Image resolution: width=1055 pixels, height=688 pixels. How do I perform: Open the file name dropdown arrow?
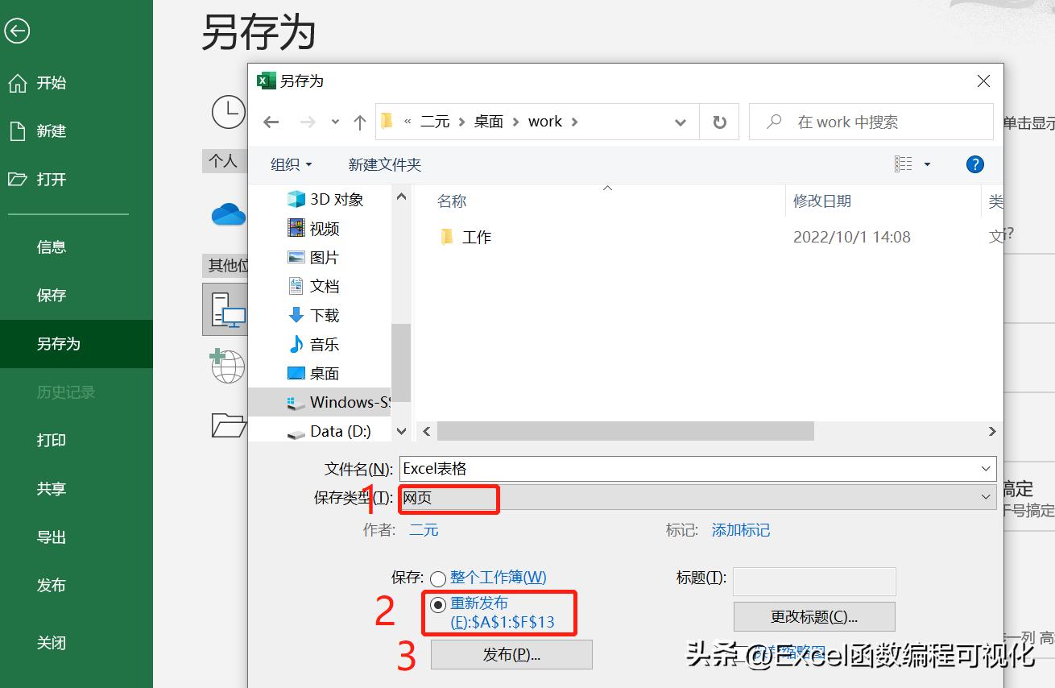pyautogui.click(x=986, y=468)
